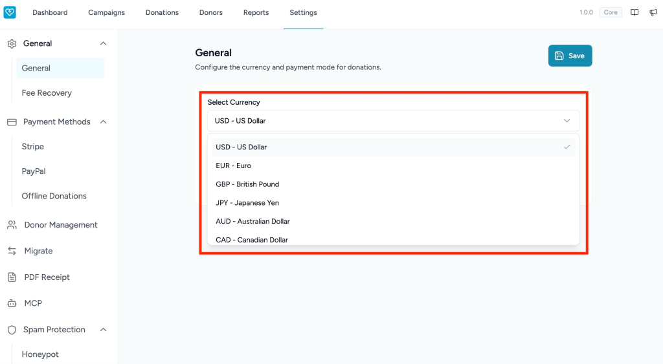663x364 pixels.
Task: Click the Core plan badge
Action: [x=610, y=12]
